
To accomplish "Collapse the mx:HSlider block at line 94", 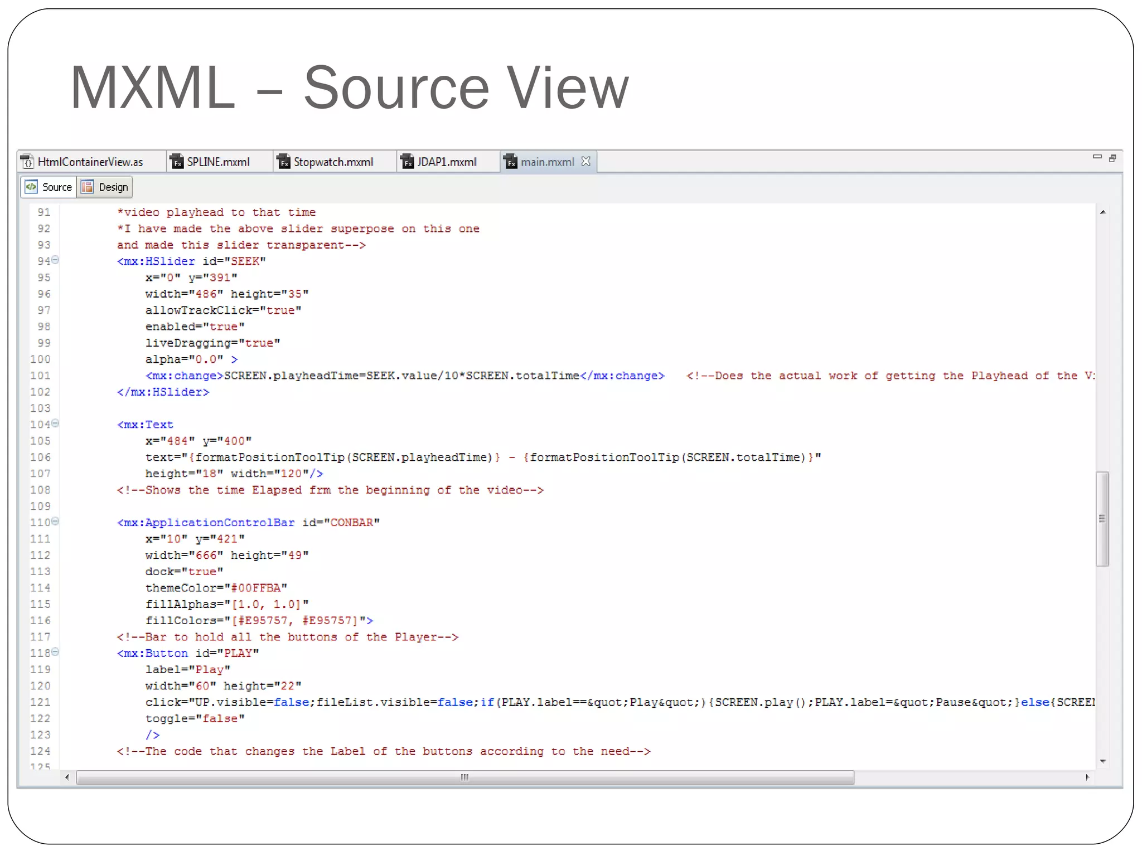I will 55,260.
